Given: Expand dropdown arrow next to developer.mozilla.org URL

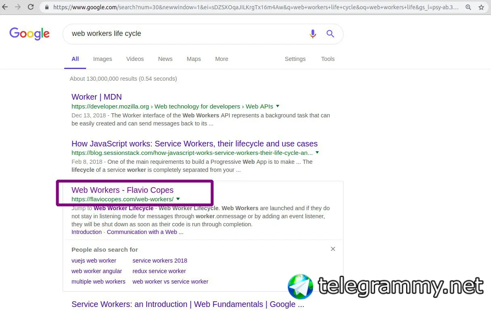Looking at the screenshot, I should click(x=278, y=106).
